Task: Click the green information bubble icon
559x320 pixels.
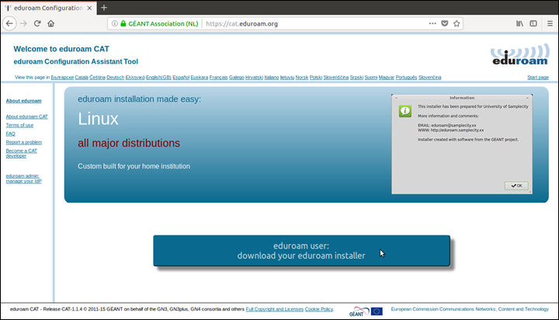Action: coord(405,111)
